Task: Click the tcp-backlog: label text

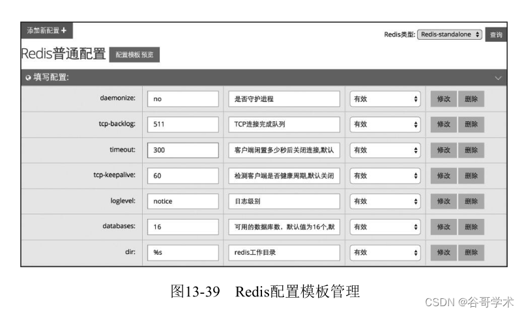Action: tap(117, 124)
